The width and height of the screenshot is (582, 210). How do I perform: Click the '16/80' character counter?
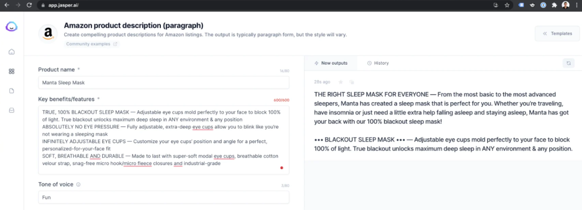pyautogui.click(x=284, y=70)
